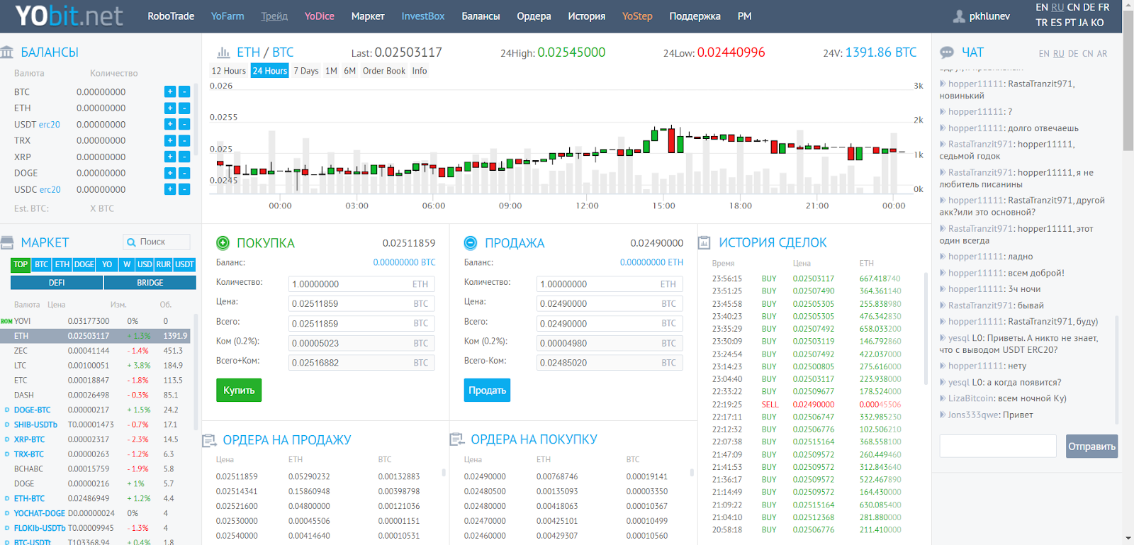This screenshot has width=1134, height=545.
Task: Select the TOP market filter tab
Action: coord(21,264)
